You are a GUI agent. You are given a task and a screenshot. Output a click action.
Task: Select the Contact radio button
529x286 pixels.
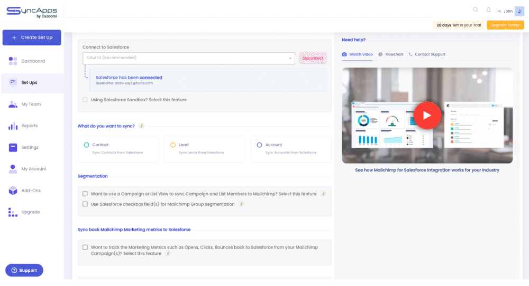pyautogui.click(x=86, y=145)
